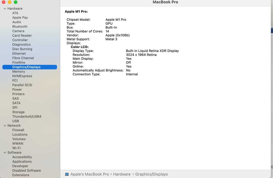273x178 pixels.
Task: Select Accessibility under Software
Action: click(x=22, y=157)
